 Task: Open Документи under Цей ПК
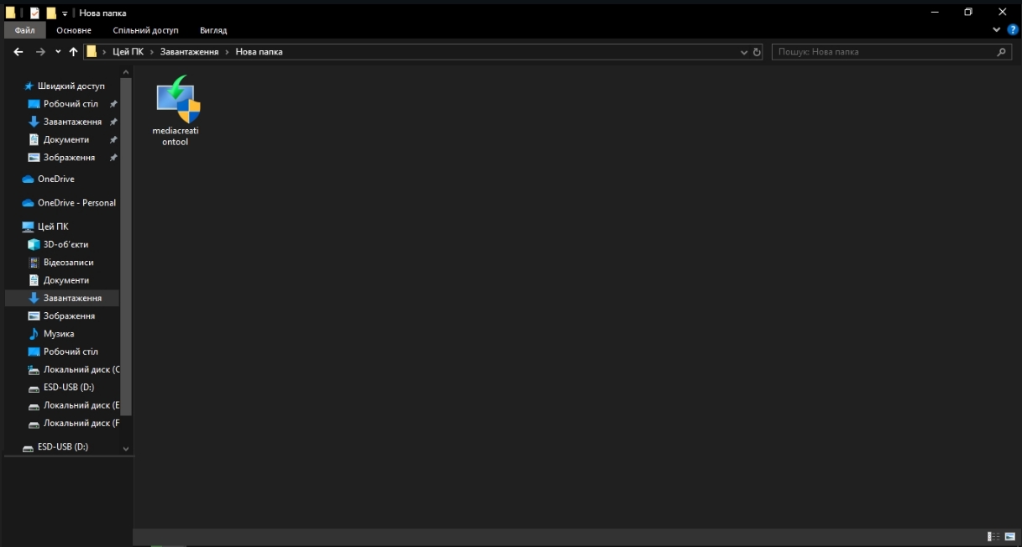[59, 280]
